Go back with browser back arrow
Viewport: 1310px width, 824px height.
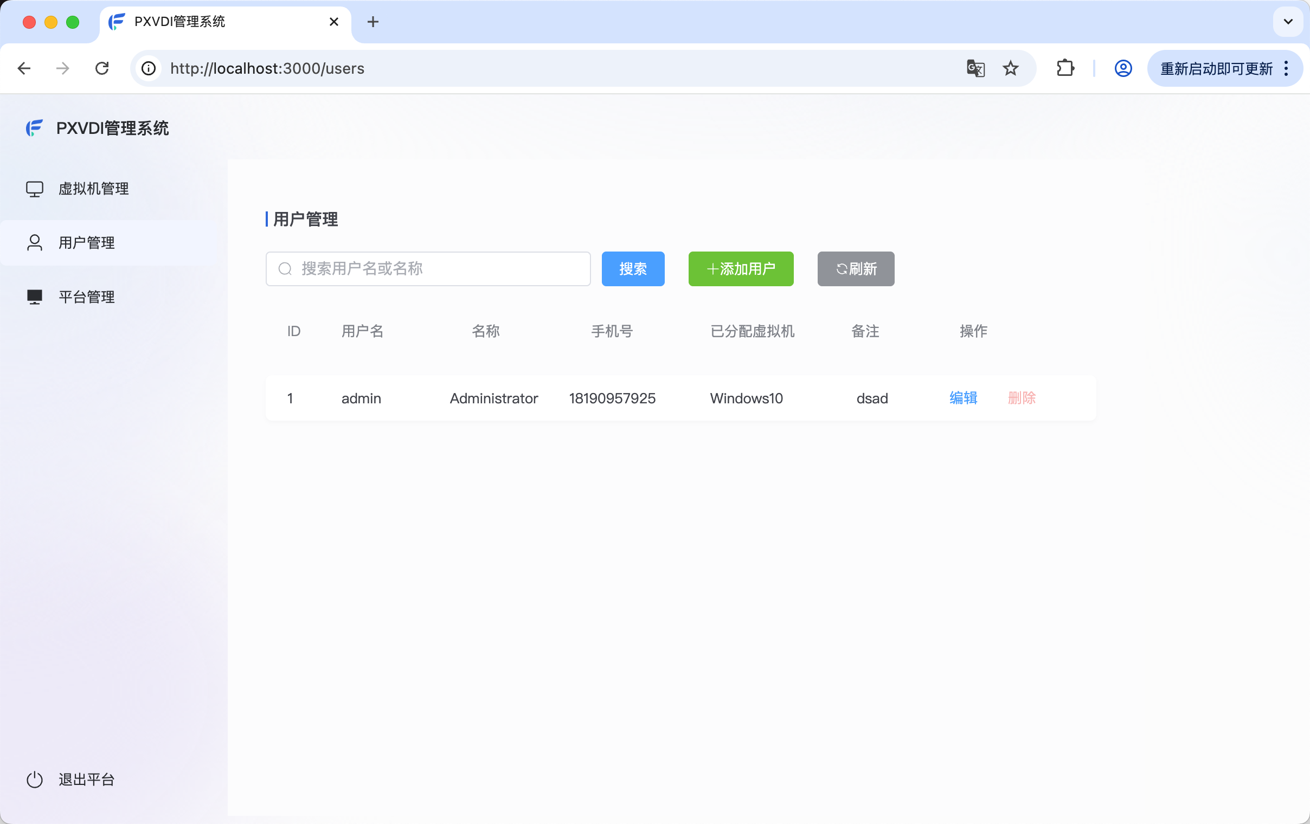pos(24,68)
